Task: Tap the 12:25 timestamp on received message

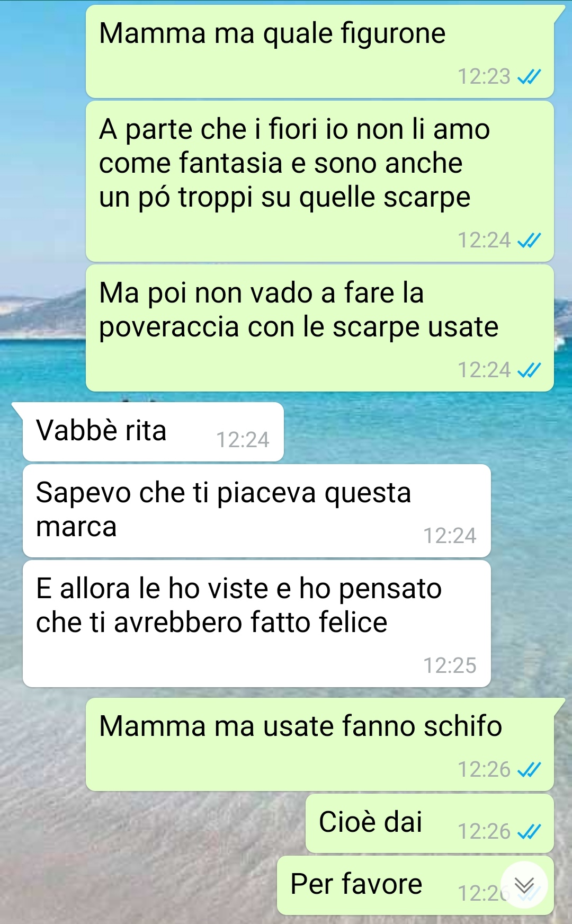Action: click(x=450, y=665)
